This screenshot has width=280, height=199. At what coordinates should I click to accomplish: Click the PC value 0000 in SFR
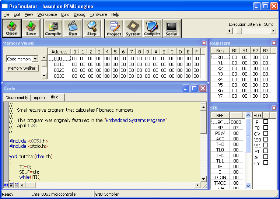tap(236, 122)
